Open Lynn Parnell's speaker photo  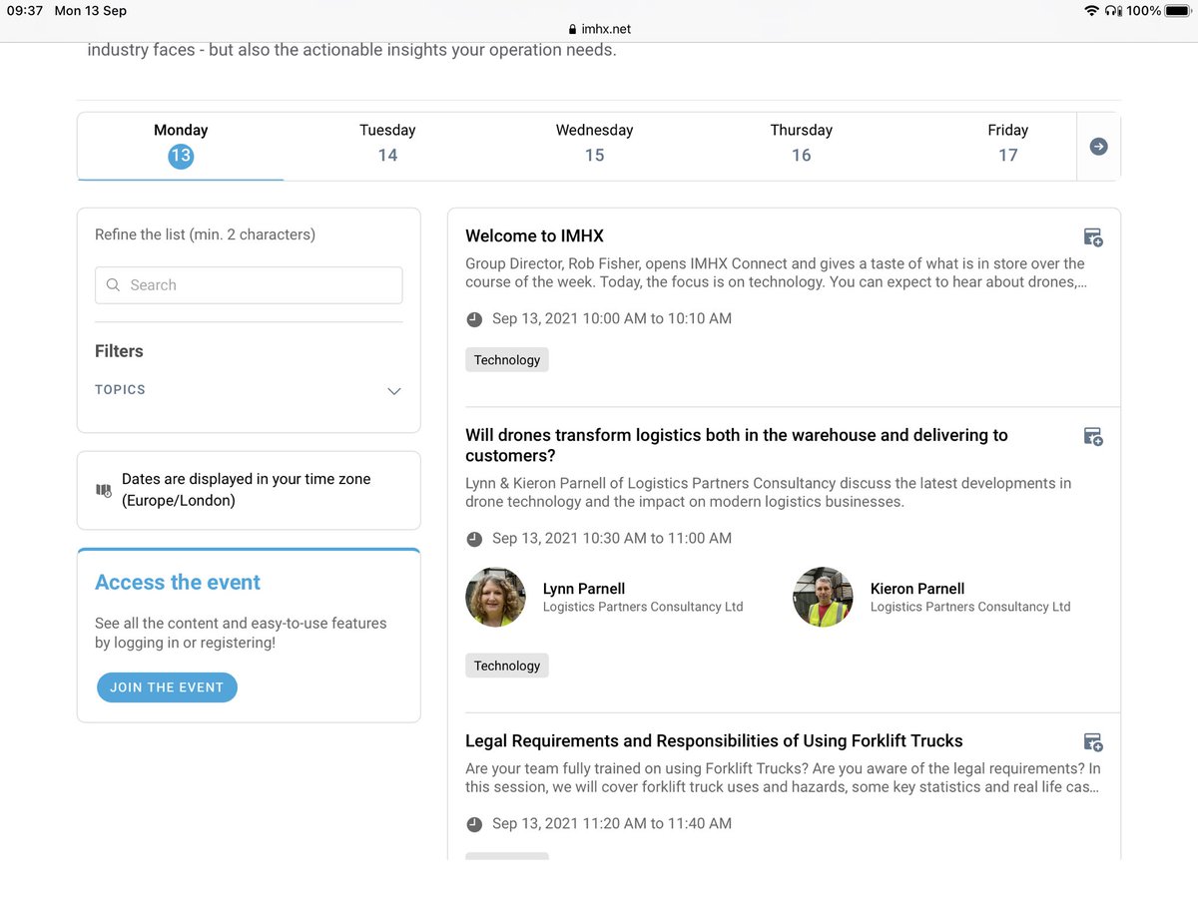coord(495,597)
